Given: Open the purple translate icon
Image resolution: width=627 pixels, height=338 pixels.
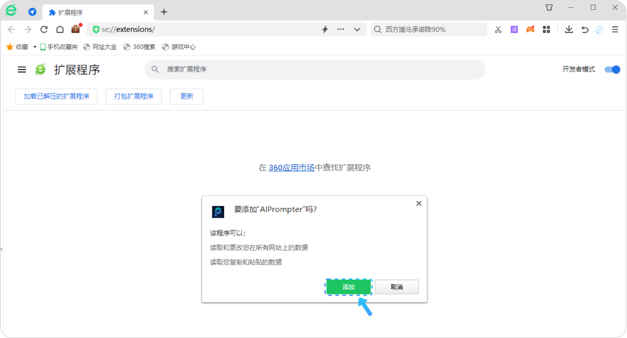Looking at the screenshot, I should pyautogui.click(x=514, y=29).
